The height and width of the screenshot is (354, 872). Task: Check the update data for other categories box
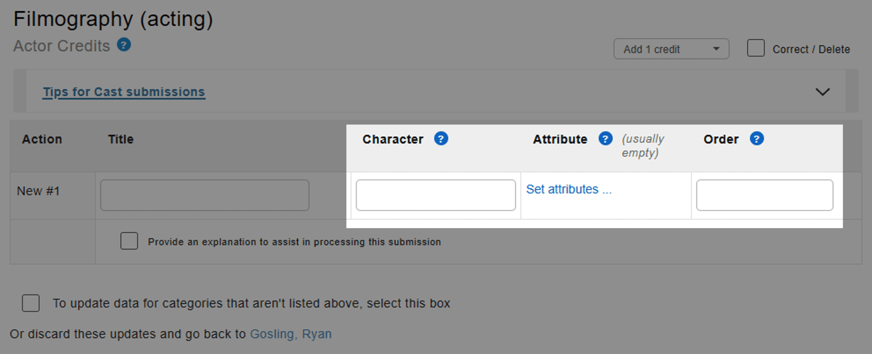[31, 303]
